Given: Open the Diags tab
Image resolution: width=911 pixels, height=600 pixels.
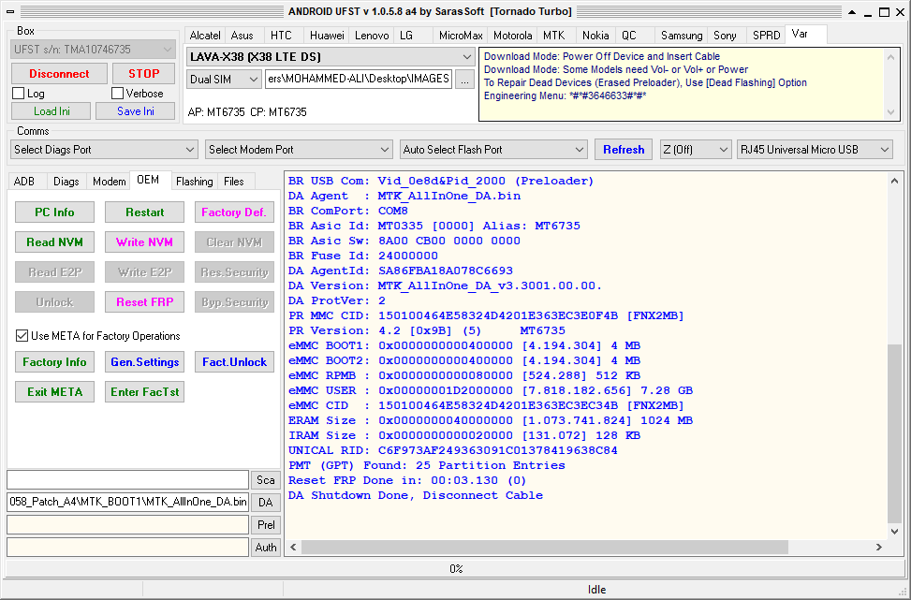Looking at the screenshot, I should tap(66, 182).
